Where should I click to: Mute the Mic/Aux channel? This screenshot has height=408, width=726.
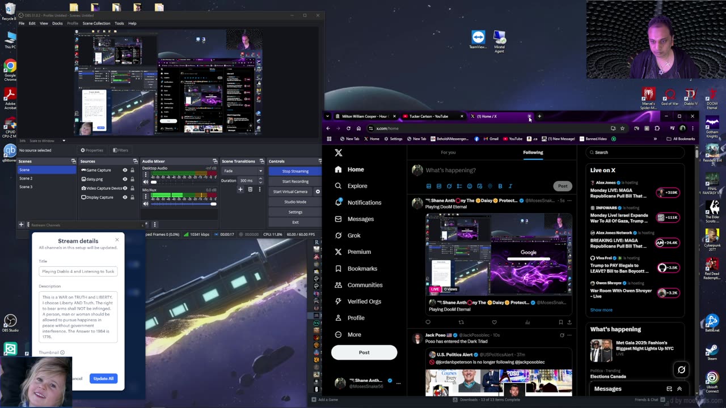pos(146,203)
